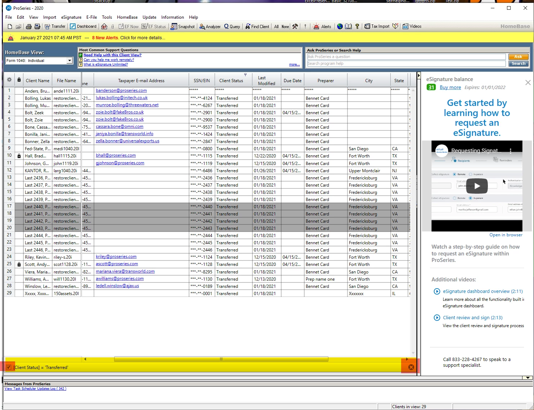Click the exclamation mark toolbar icon

[x=305, y=26]
